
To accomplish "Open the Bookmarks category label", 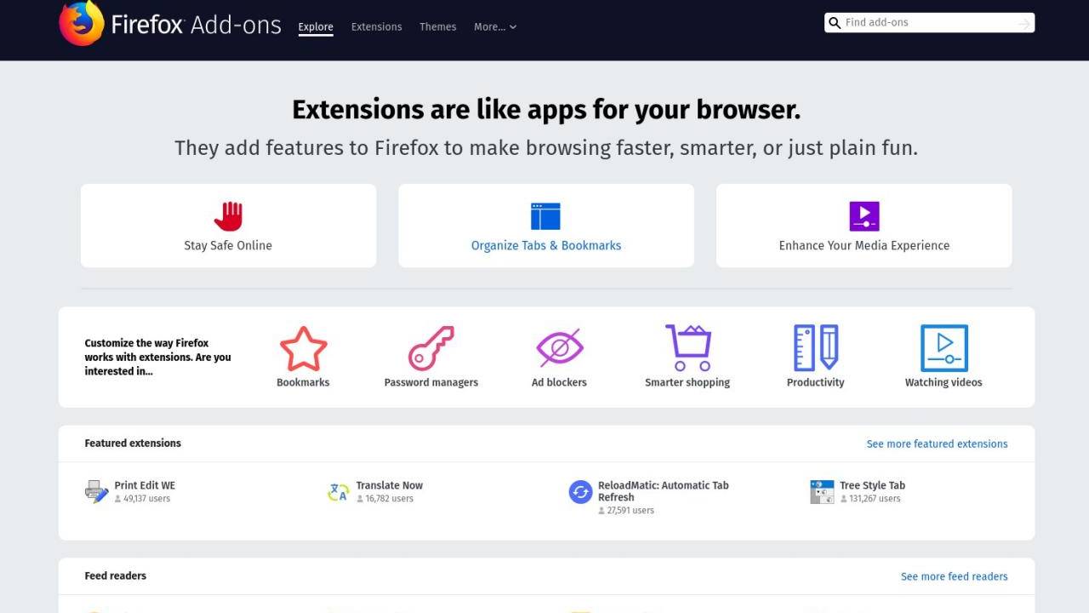I will (x=303, y=382).
